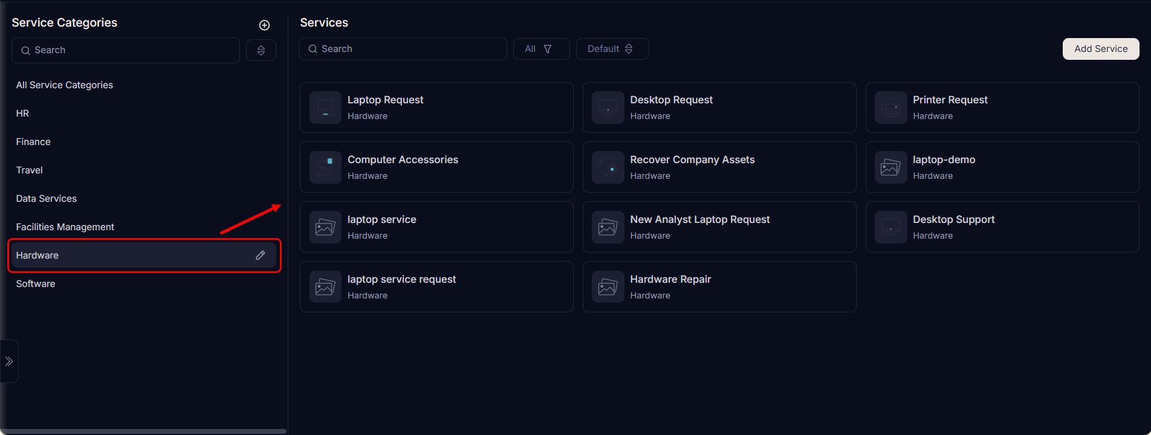Expand the collapsed sidebar with double chevron
Screen dimensions: 1151x435
9,361
